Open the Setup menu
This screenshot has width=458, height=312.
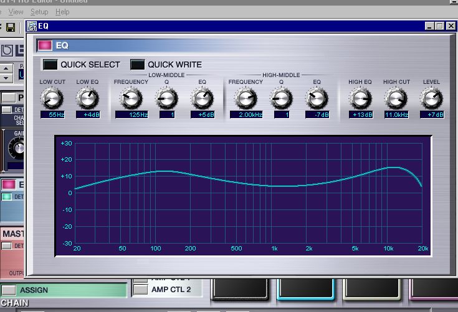tap(39, 12)
